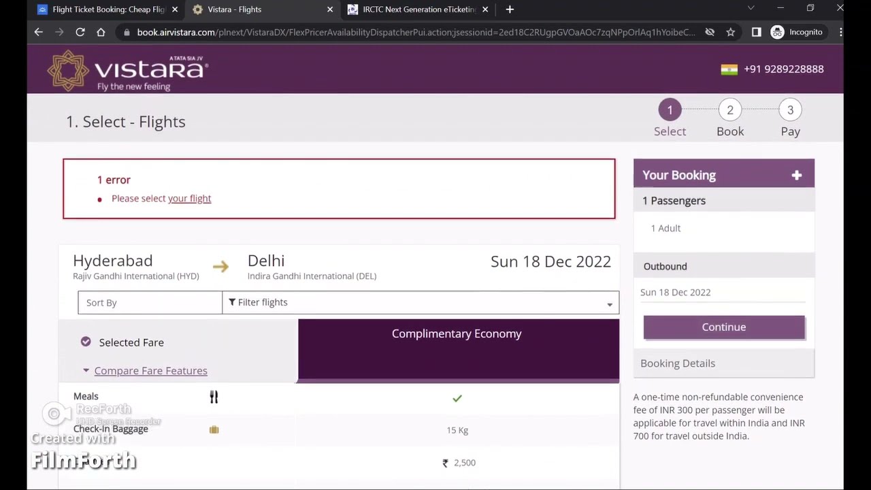Close the Flight Ticket Booking tab
Image resolution: width=871 pixels, height=490 pixels.
click(175, 10)
